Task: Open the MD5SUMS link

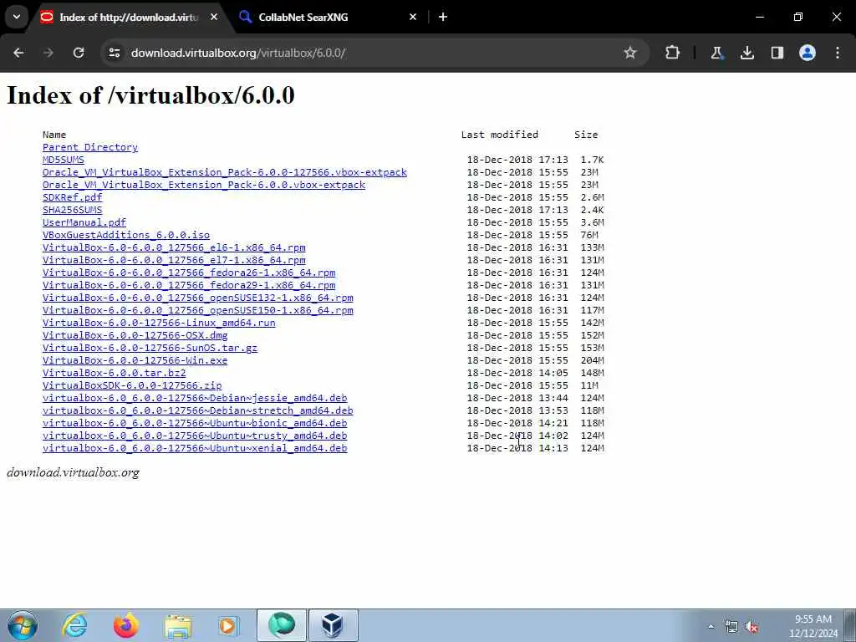Action: point(64,160)
